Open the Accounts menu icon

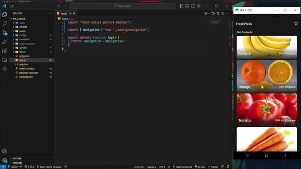click(x=4, y=151)
